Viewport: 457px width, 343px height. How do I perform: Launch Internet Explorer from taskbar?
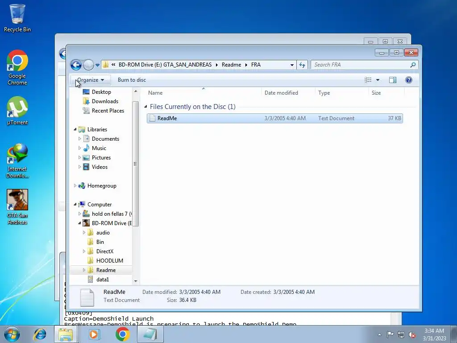(40, 334)
